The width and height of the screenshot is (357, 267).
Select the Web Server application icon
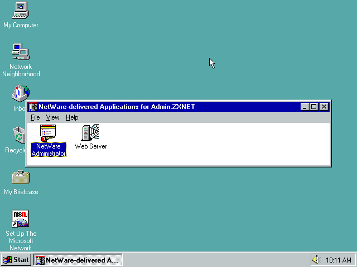pos(90,132)
